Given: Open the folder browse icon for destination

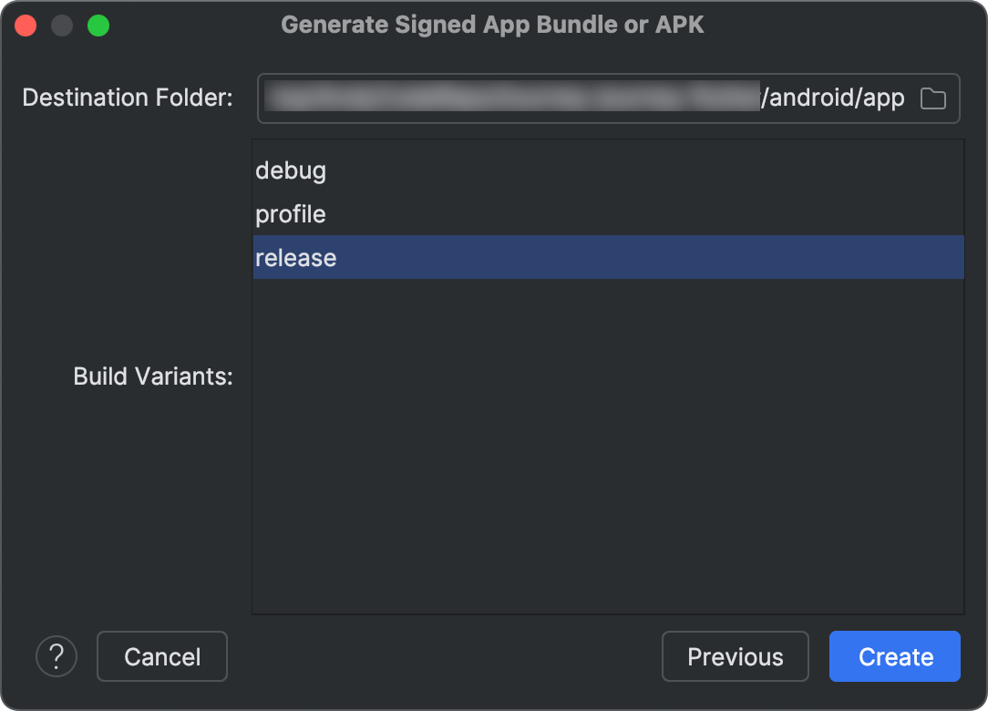Looking at the screenshot, I should (932, 98).
